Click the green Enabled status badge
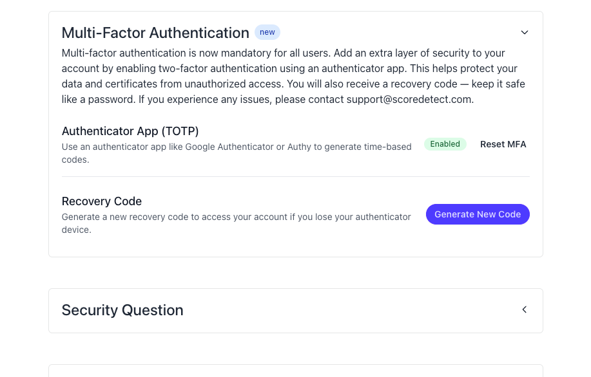Viewport: 591px width, 377px height. (445, 144)
